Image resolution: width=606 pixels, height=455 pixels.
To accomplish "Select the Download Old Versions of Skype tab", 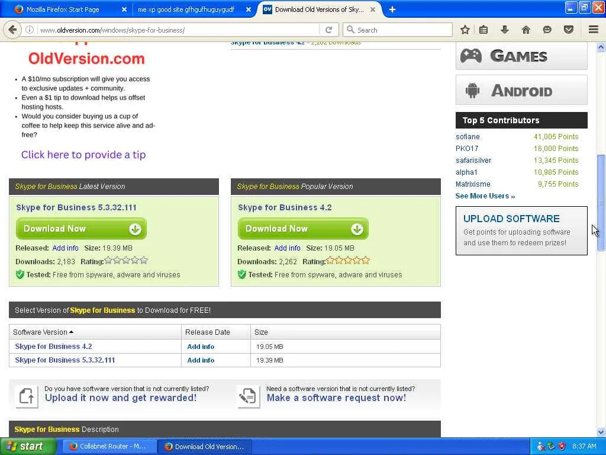I will tap(319, 9).
